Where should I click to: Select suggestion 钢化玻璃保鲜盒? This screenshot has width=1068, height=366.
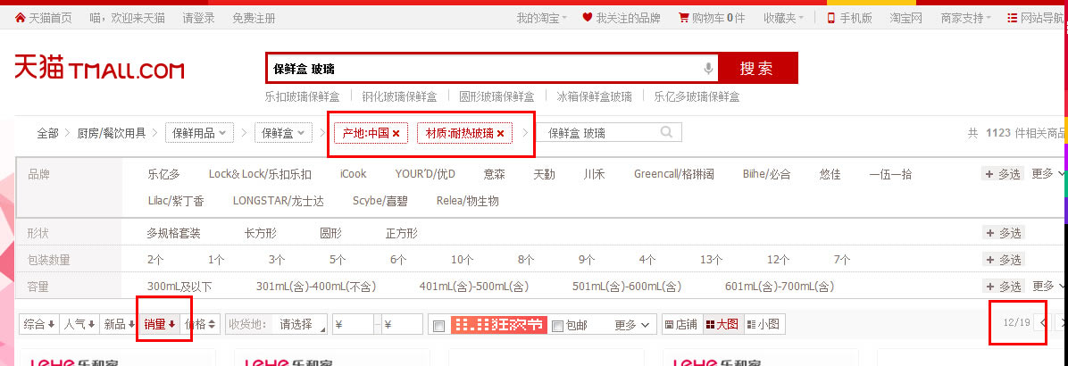(399, 96)
